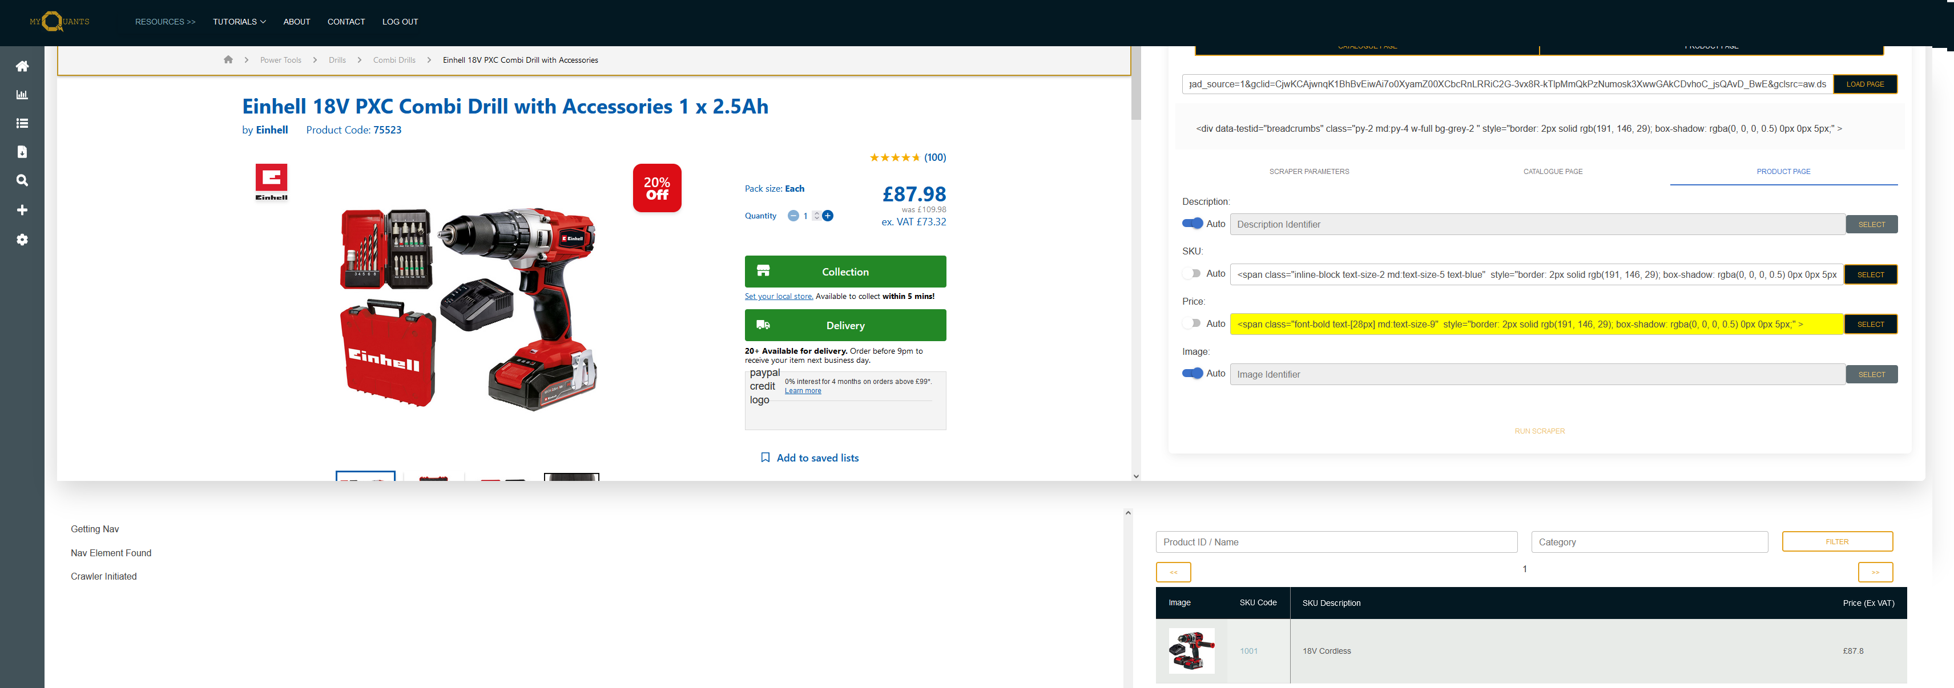Click the Load Page button

coord(1866,84)
